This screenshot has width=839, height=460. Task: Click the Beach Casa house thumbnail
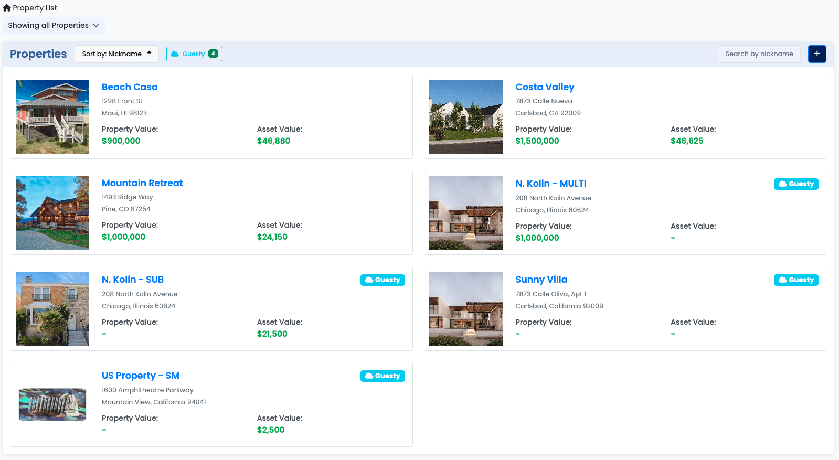[x=52, y=116]
